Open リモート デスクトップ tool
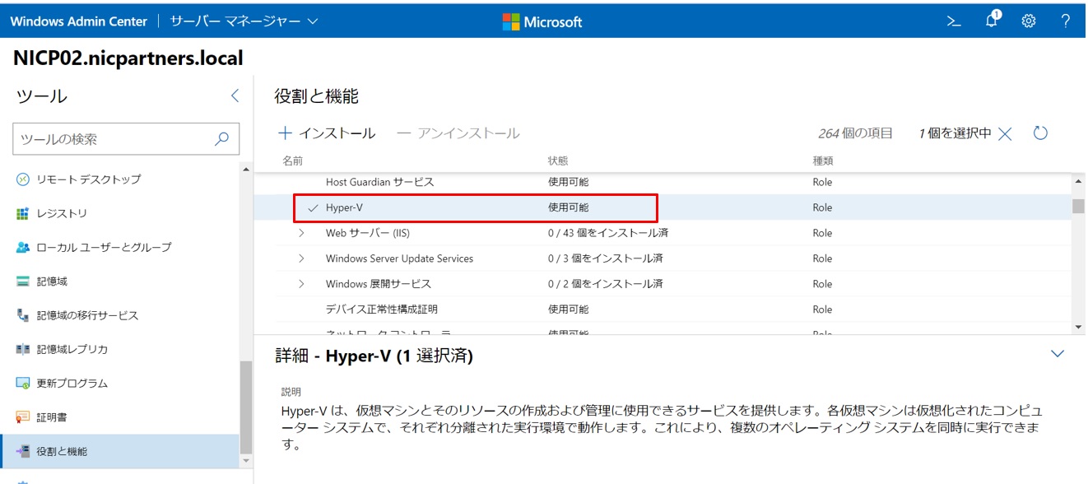The width and height of the screenshot is (1088, 484). click(88, 179)
